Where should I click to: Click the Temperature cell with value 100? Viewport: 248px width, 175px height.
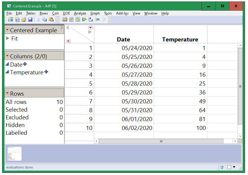pyautogui.click(x=180, y=128)
